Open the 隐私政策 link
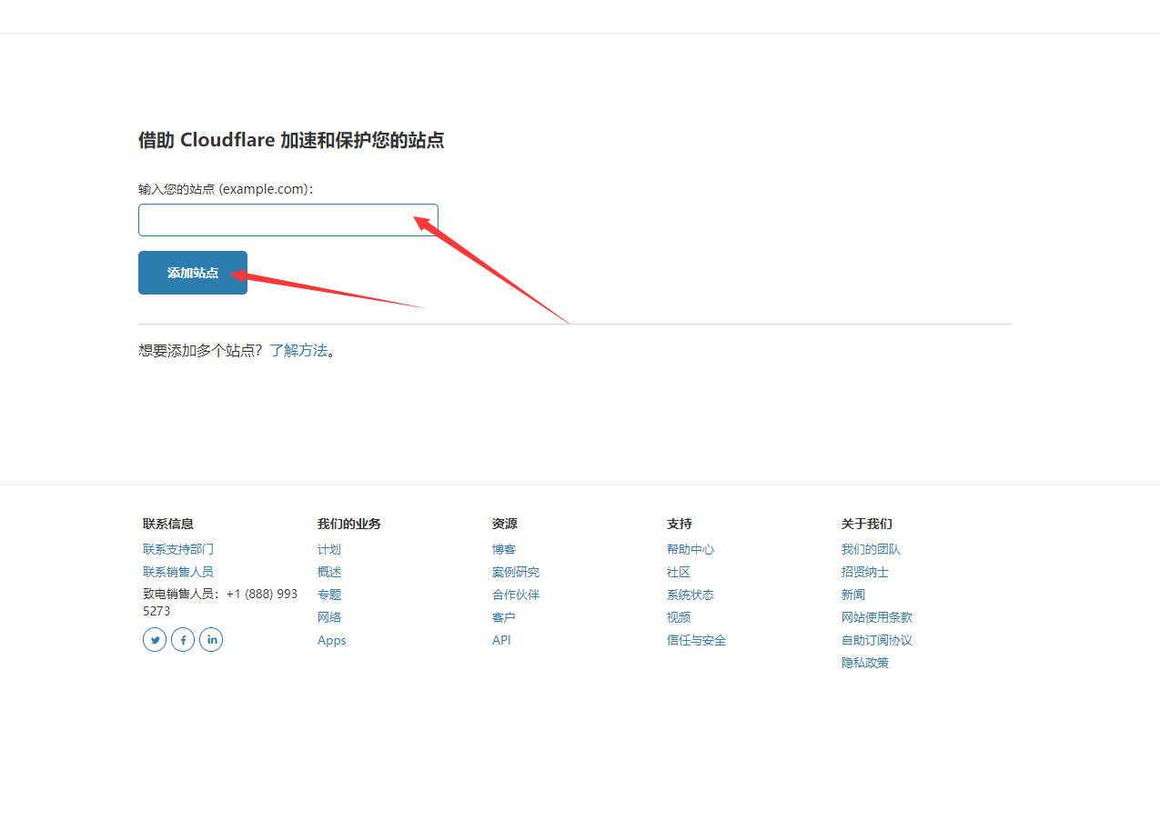This screenshot has width=1160, height=840. click(x=865, y=663)
